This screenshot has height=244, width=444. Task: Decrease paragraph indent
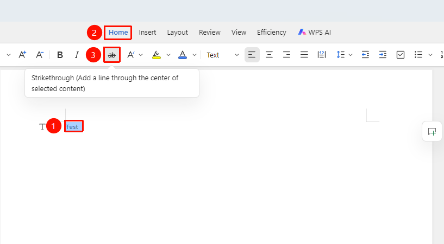[x=365, y=55]
